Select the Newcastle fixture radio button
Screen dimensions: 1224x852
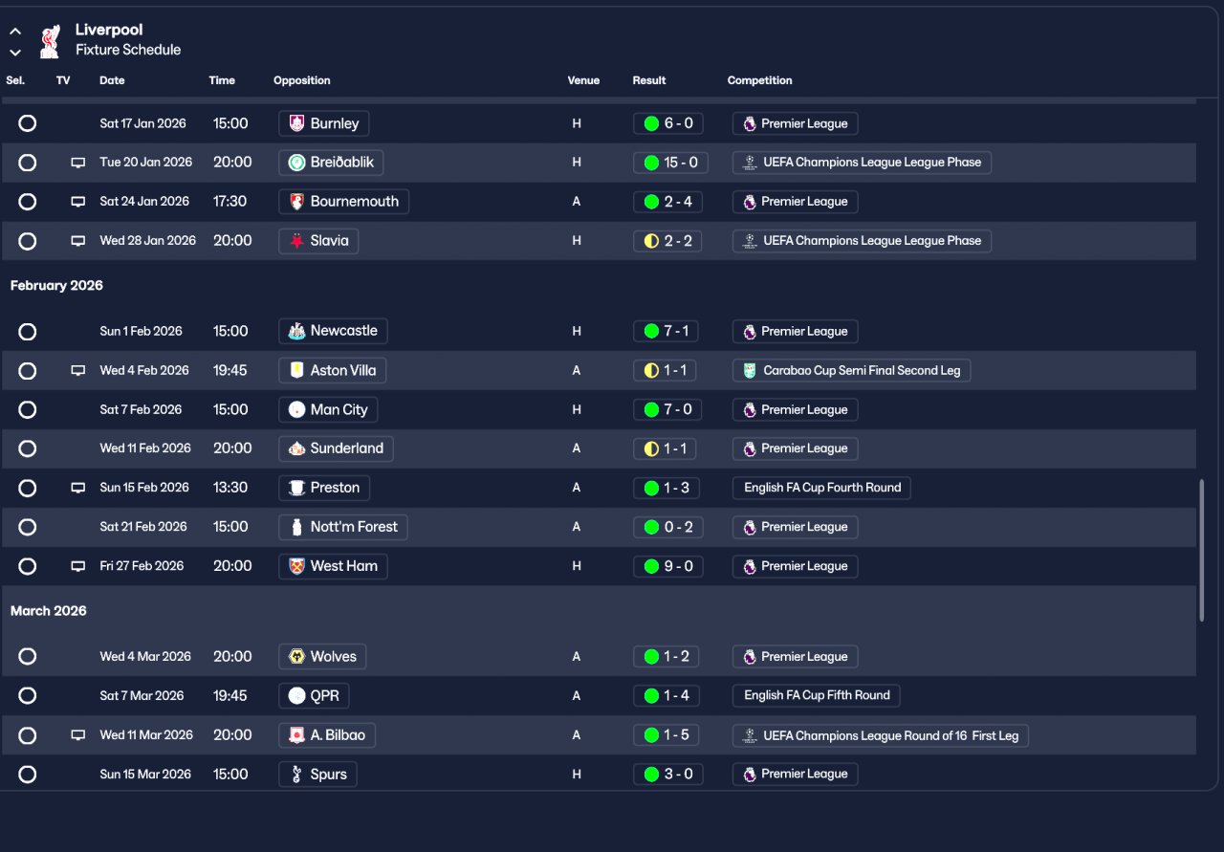[28, 332]
